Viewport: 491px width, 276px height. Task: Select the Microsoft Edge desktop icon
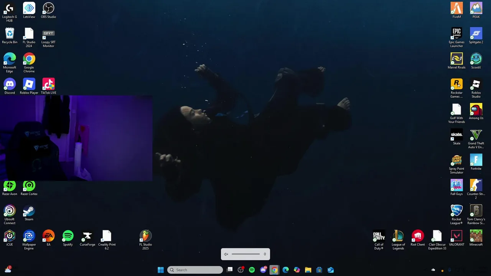pyautogui.click(x=10, y=63)
